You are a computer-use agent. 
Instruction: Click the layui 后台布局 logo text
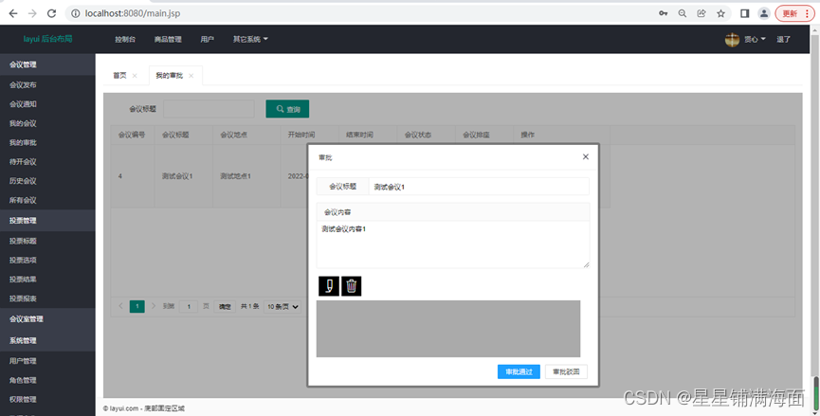tap(47, 39)
